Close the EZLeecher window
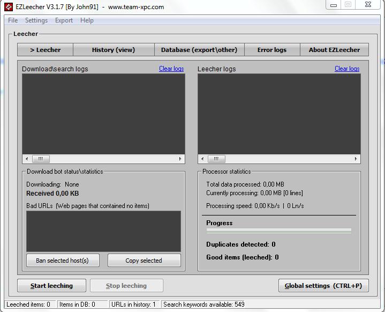 pyautogui.click(x=368, y=5)
